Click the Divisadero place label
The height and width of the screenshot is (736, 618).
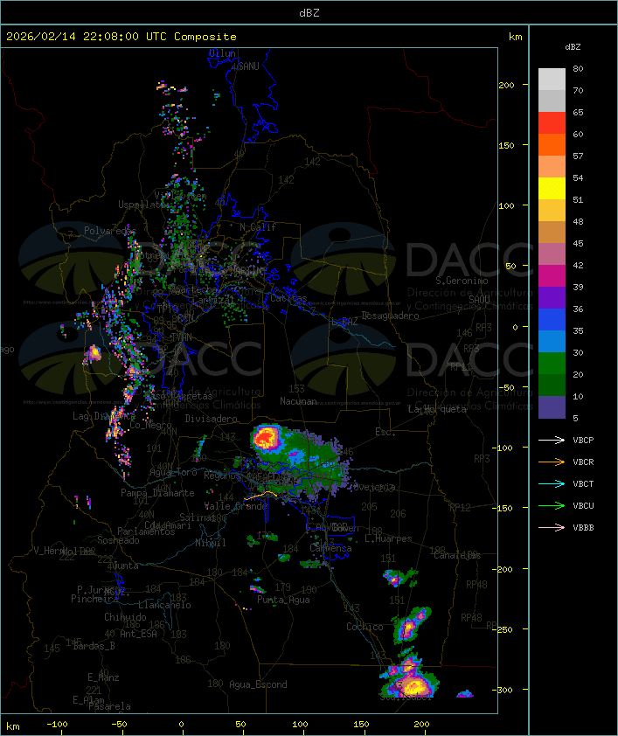(211, 418)
